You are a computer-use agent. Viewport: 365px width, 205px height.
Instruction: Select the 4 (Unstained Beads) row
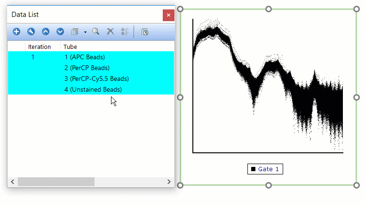[x=93, y=89]
